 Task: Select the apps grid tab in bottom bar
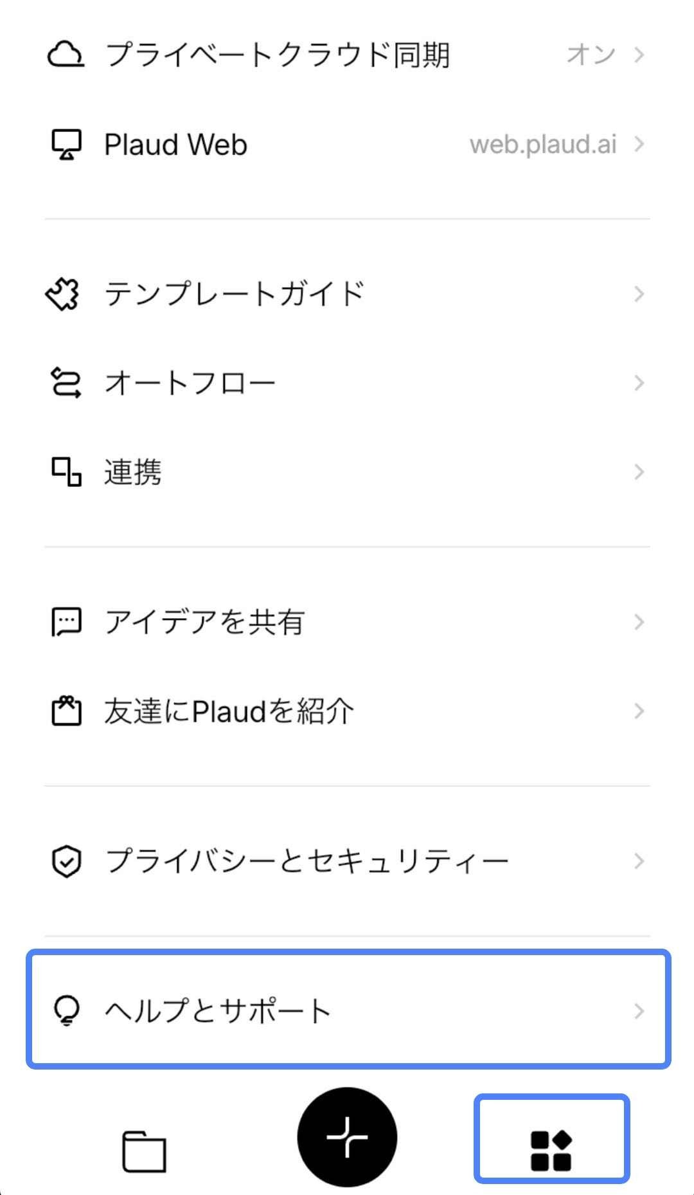click(551, 1151)
